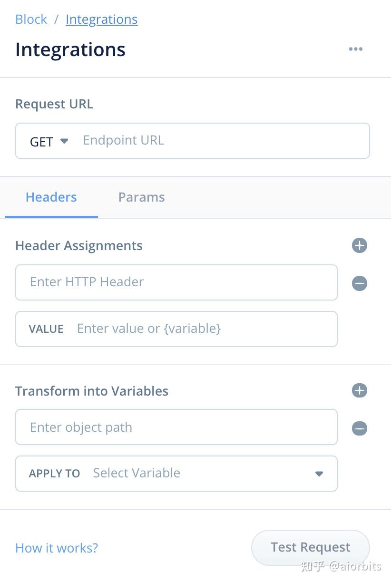Open the How it works? link
This screenshot has height=582, width=391.
click(x=57, y=548)
